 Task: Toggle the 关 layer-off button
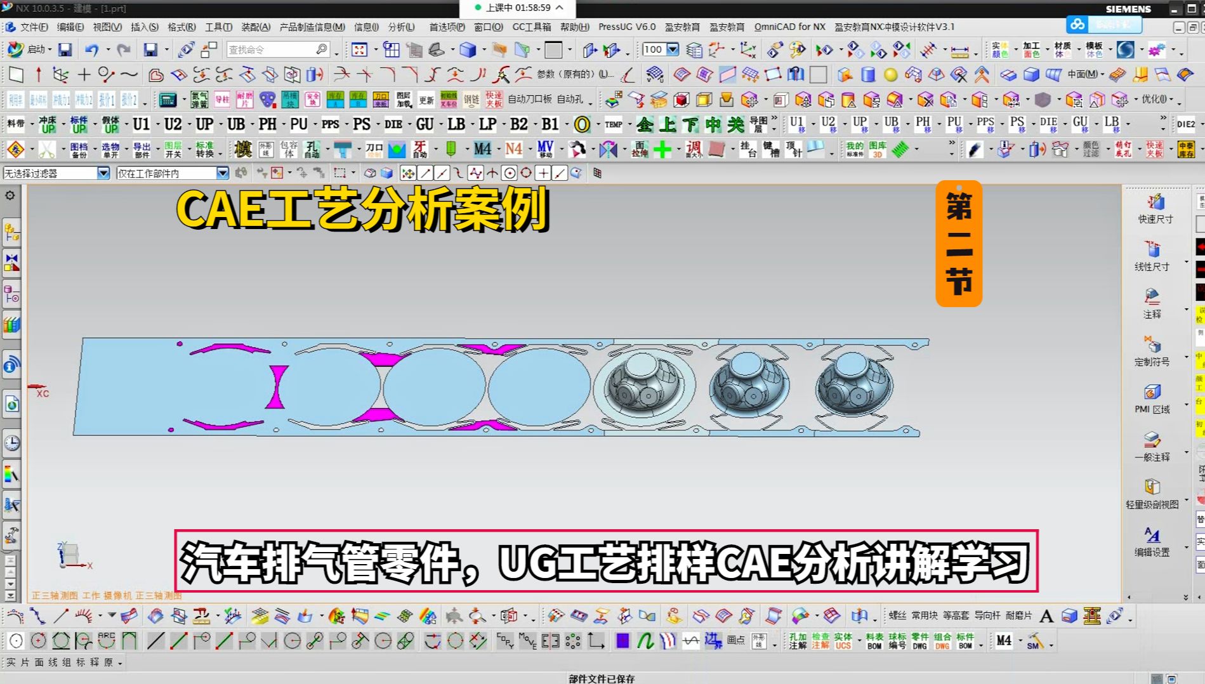(735, 124)
